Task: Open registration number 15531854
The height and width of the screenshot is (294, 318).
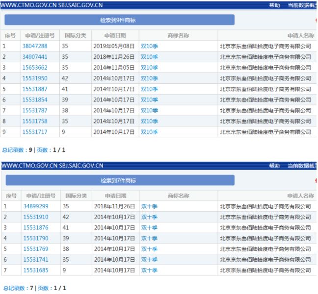Action: (35, 100)
